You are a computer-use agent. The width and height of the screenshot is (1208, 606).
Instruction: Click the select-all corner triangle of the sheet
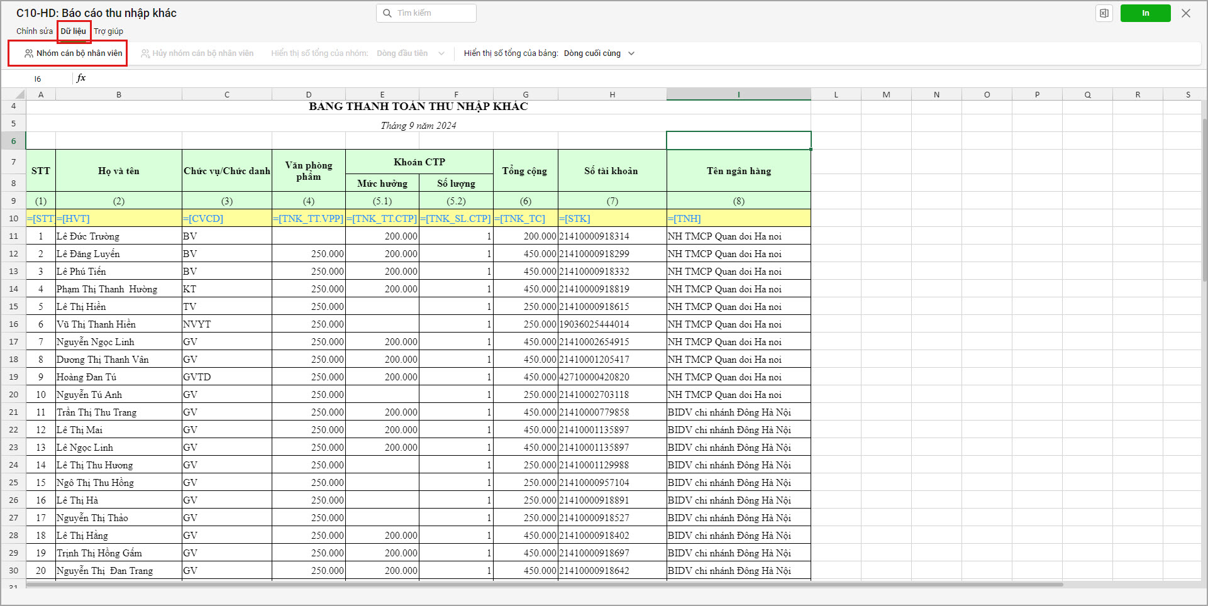19,94
